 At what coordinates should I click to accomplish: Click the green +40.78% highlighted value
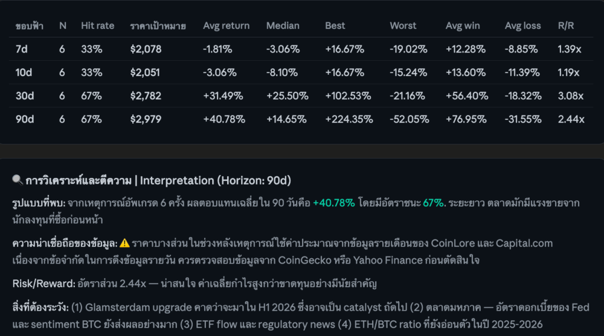pos(334,203)
